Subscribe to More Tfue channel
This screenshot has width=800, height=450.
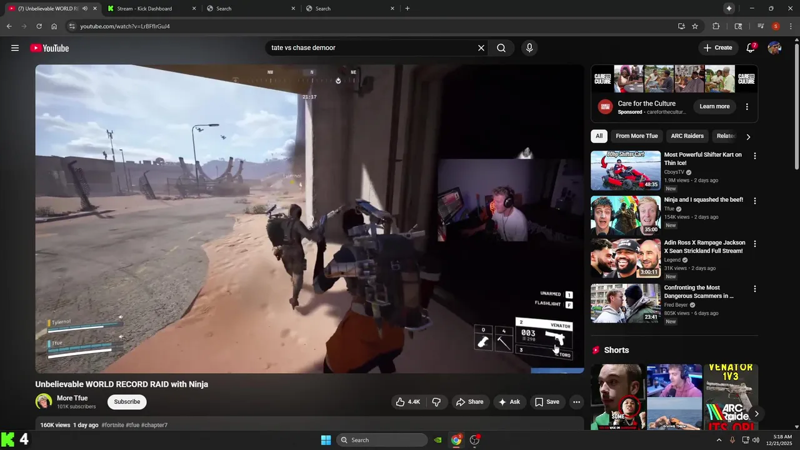tap(127, 402)
